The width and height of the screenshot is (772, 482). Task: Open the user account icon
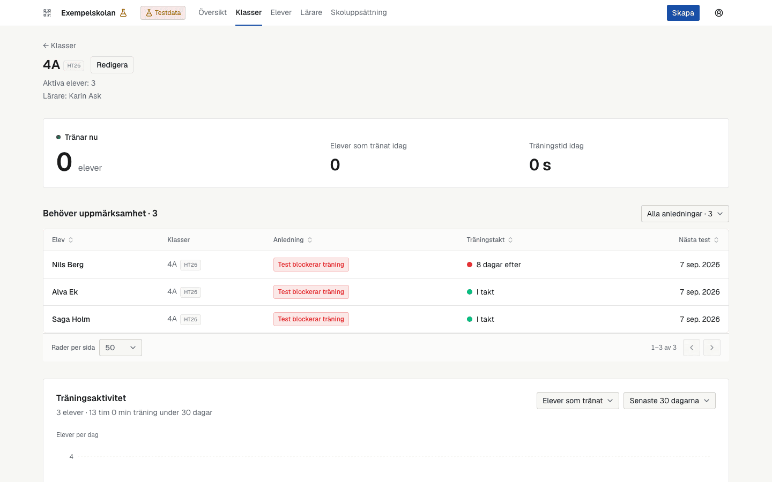pyautogui.click(x=719, y=13)
